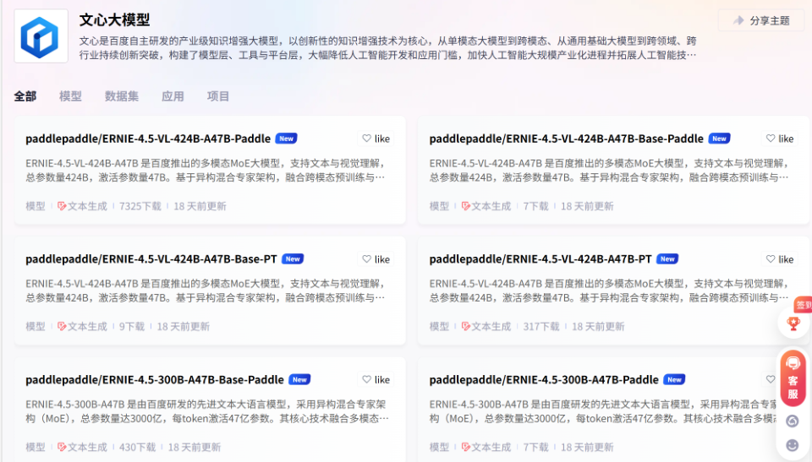Screen dimensions: 812x462
Task: Click the 文心 topic description paragraph
Action: click(387, 48)
